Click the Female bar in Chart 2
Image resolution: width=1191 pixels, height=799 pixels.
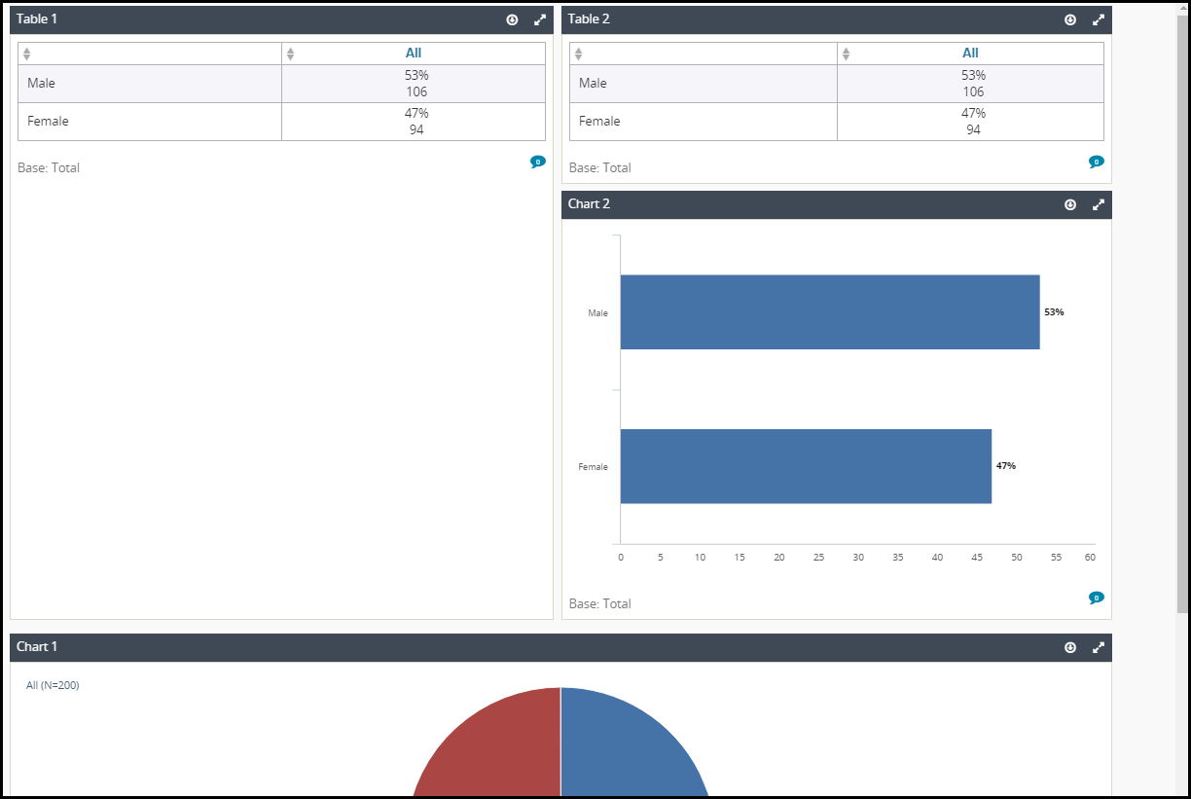pyautogui.click(x=806, y=466)
